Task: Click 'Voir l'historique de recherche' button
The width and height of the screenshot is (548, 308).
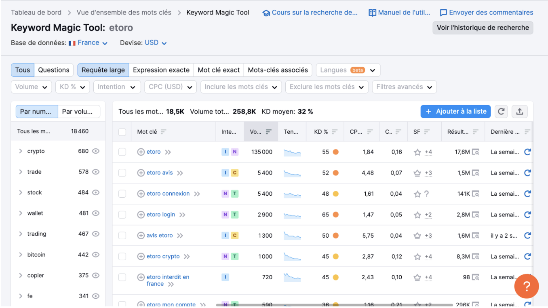Action: pos(483,27)
